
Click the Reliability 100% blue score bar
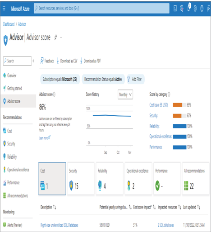[x=179, y=126]
